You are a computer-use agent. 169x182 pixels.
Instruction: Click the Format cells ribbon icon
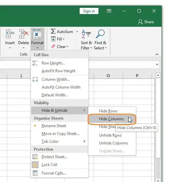37,34
